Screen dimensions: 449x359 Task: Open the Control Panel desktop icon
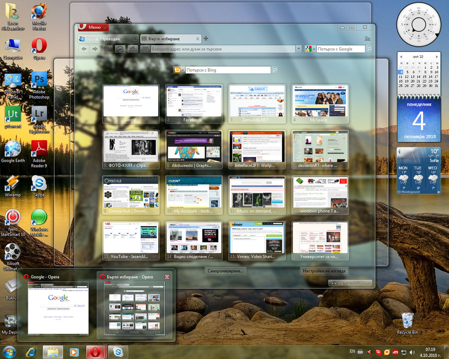tap(12, 85)
